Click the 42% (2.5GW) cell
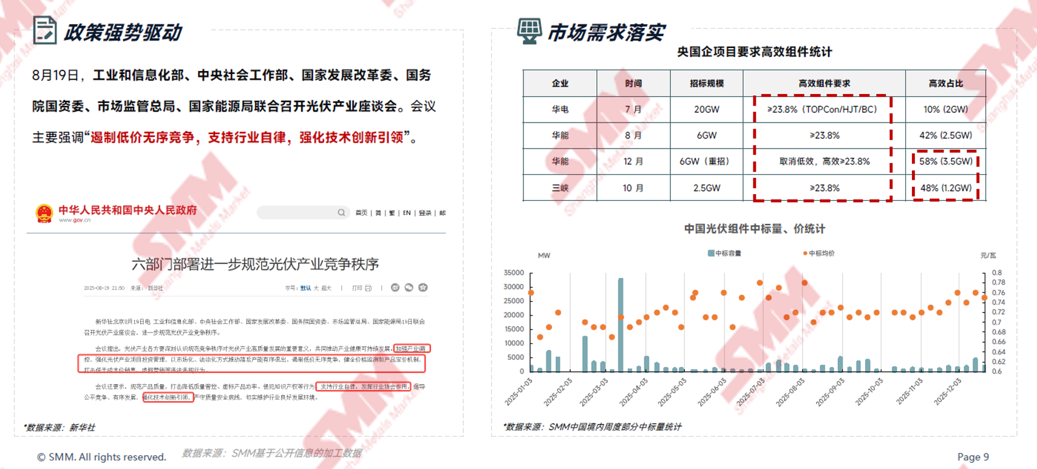 [946, 135]
